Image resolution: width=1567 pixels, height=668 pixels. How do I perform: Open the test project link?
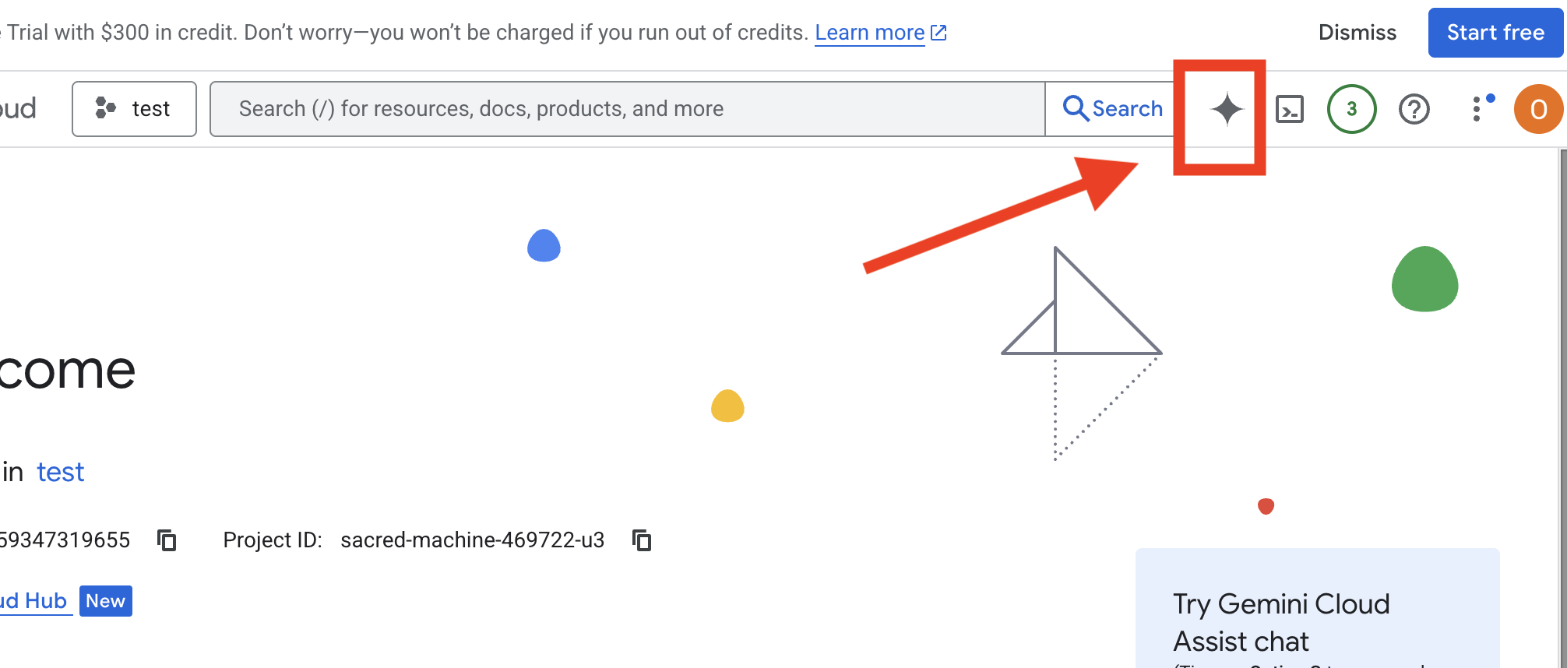(61, 473)
